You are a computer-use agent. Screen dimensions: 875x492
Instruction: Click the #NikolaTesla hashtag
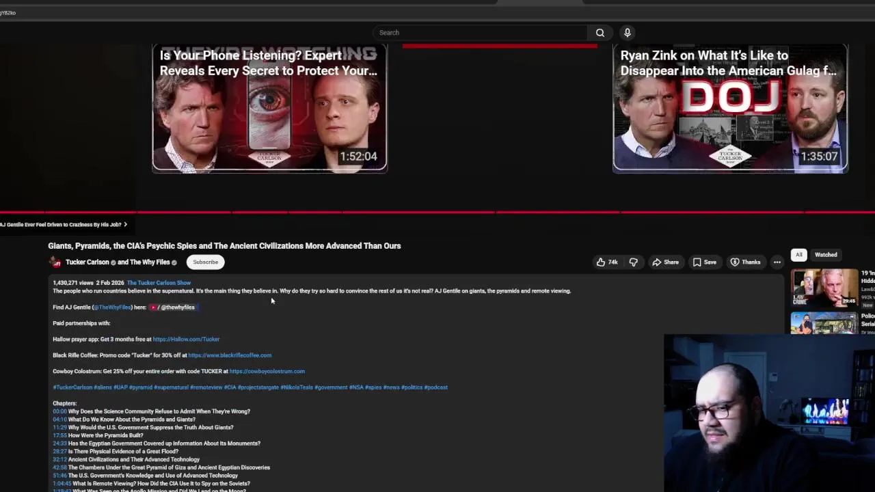pyautogui.click(x=297, y=387)
